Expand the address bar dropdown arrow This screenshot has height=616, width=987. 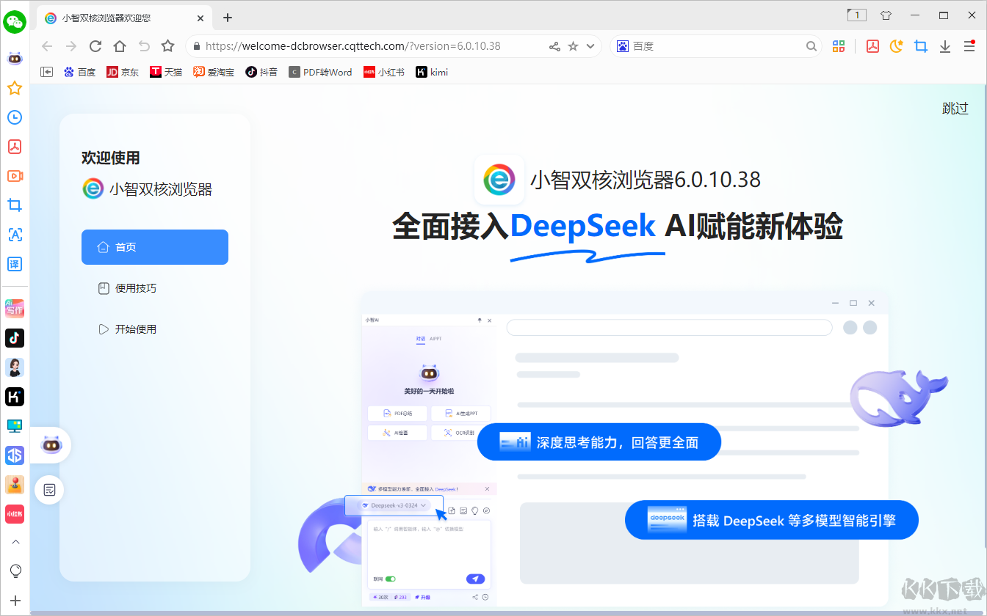[590, 46]
